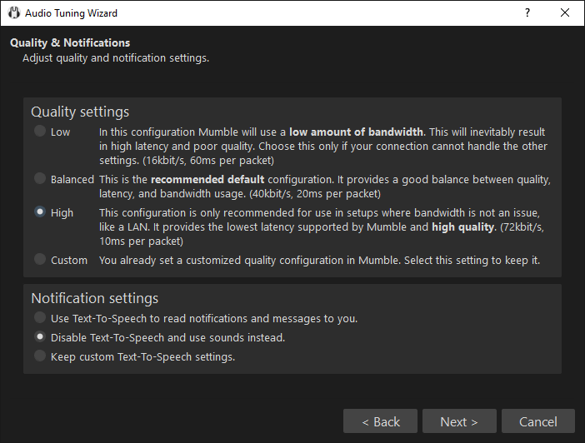Select the Low quality option
The image size is (585, 443).
point(40,132)
